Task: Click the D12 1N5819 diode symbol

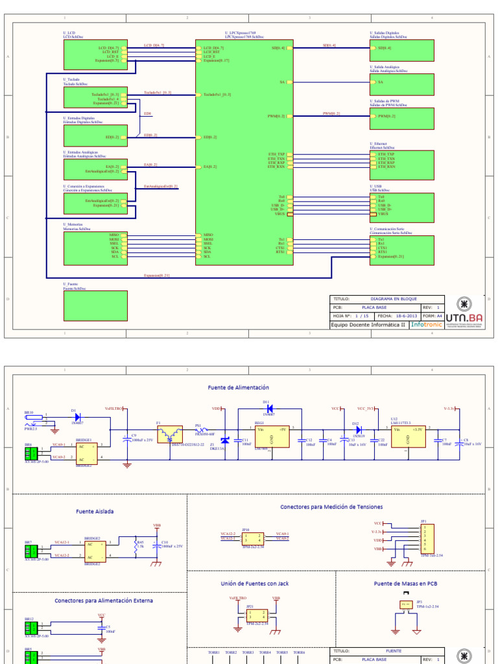Action: 359,430
